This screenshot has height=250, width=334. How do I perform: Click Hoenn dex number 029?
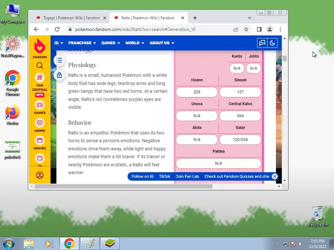point(197,92)
